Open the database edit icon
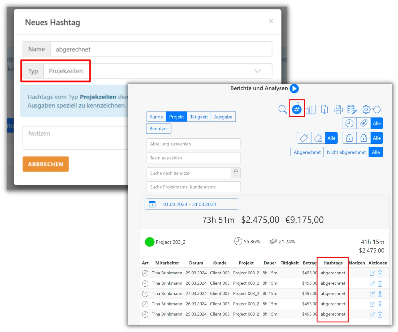The image size is (398, 332). 352,109
